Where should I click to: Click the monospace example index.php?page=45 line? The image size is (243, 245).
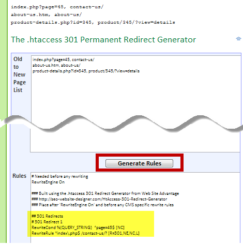click(57, 7)
